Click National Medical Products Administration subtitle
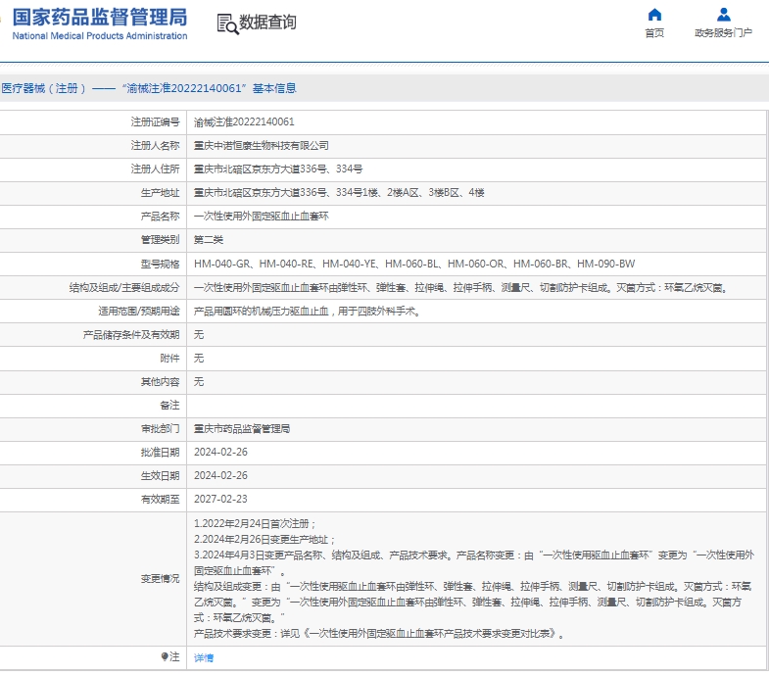Image resolution: width=769 pixels, height=676 pixels. tap(100, 36)
